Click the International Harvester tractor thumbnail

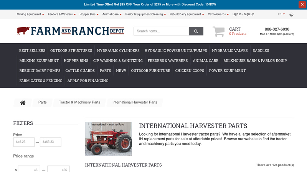(109, 139)
